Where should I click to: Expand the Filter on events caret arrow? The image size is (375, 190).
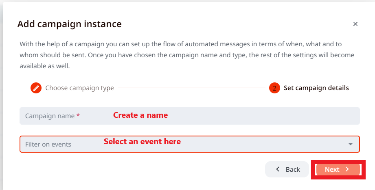351,144
